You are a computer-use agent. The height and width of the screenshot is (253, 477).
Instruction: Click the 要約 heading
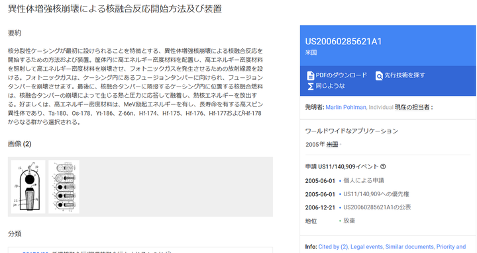click(x=15, y=33)
